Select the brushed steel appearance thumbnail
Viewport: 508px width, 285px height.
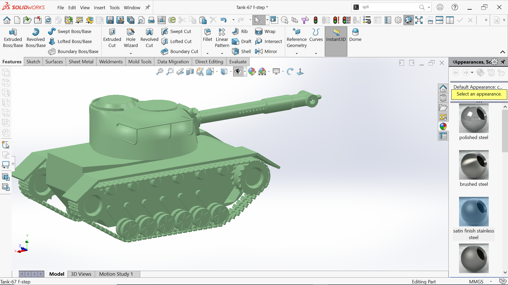pyautogui.click(x=474, y=165)
